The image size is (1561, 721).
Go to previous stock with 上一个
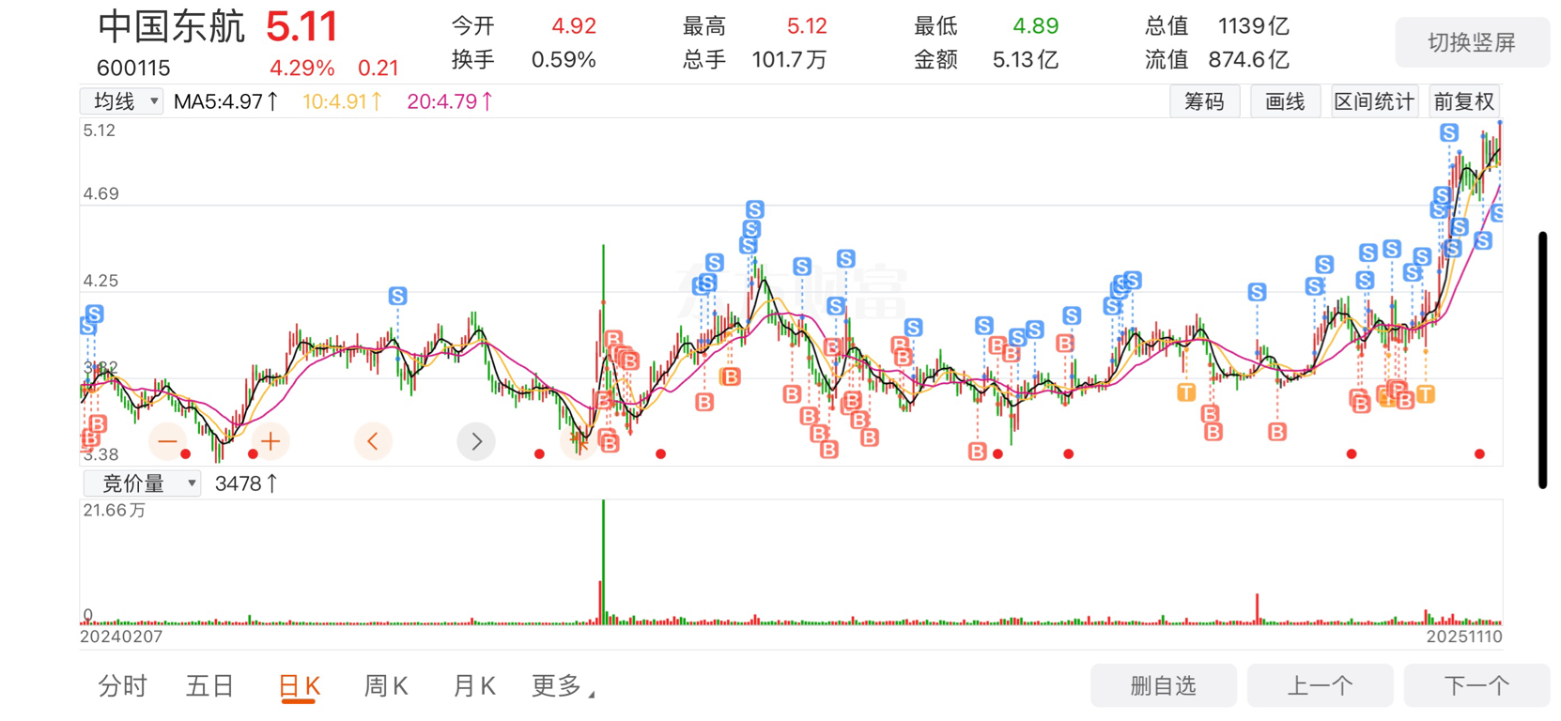click(1320, 685)
